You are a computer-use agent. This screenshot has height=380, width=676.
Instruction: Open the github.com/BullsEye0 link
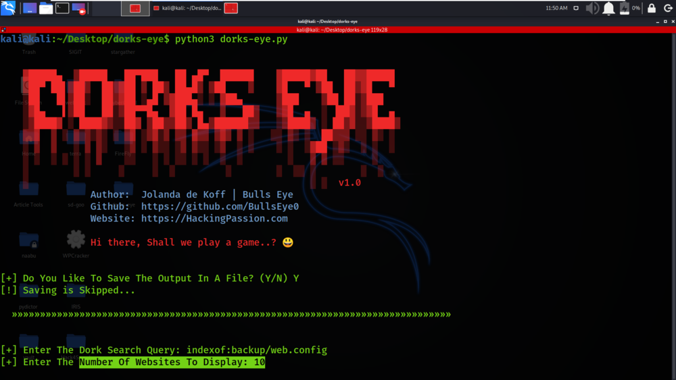[220, 207]
